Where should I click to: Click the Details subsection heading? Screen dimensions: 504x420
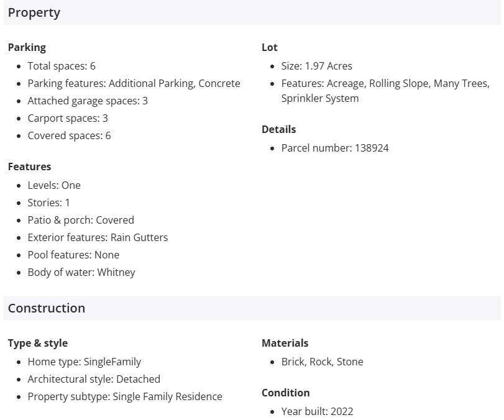(278, 129)
